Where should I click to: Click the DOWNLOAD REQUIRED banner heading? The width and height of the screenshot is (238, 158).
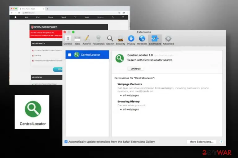pyautogui.click(x=46, y=27)
